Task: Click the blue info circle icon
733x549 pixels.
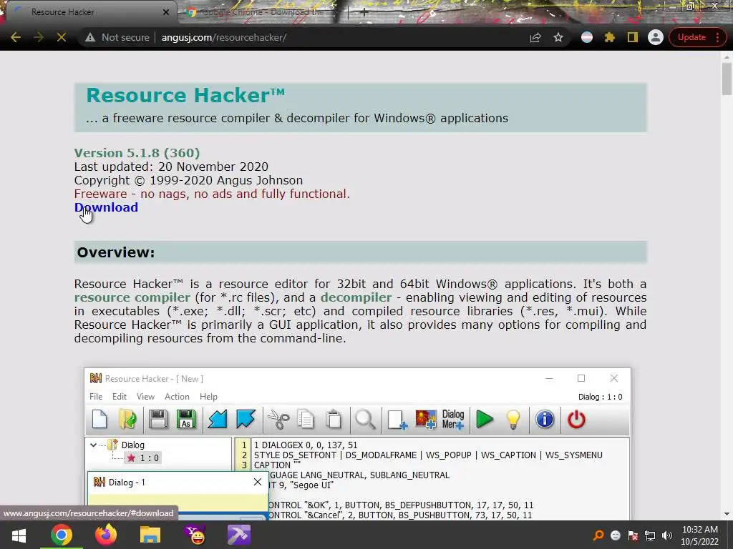Action: pyautogui.click(x=545, y=419)
